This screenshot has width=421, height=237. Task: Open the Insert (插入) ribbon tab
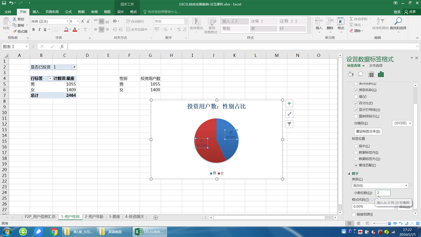click(36, 12)
